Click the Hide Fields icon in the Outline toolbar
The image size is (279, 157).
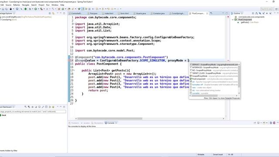click(260, 14)
